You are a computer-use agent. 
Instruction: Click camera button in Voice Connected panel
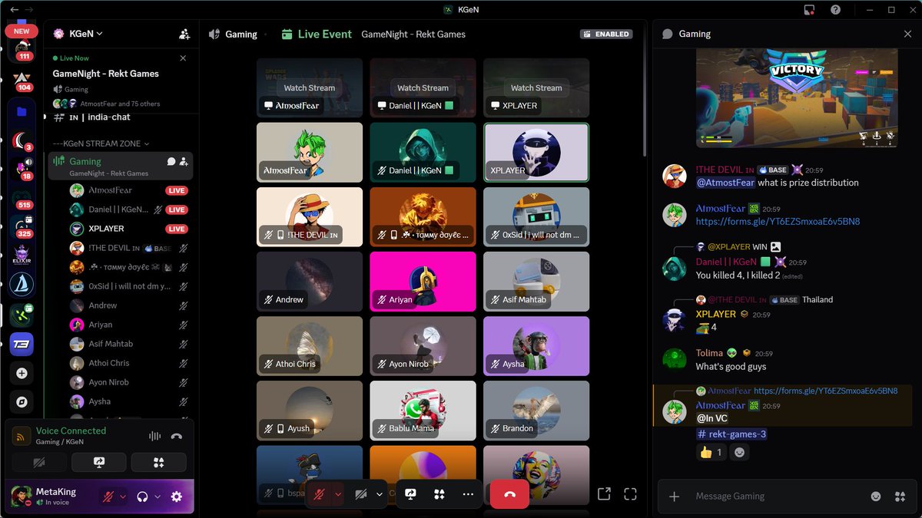[38, 462]
